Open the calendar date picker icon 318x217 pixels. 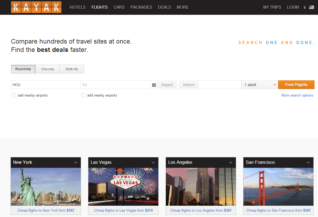coord(154,85)
